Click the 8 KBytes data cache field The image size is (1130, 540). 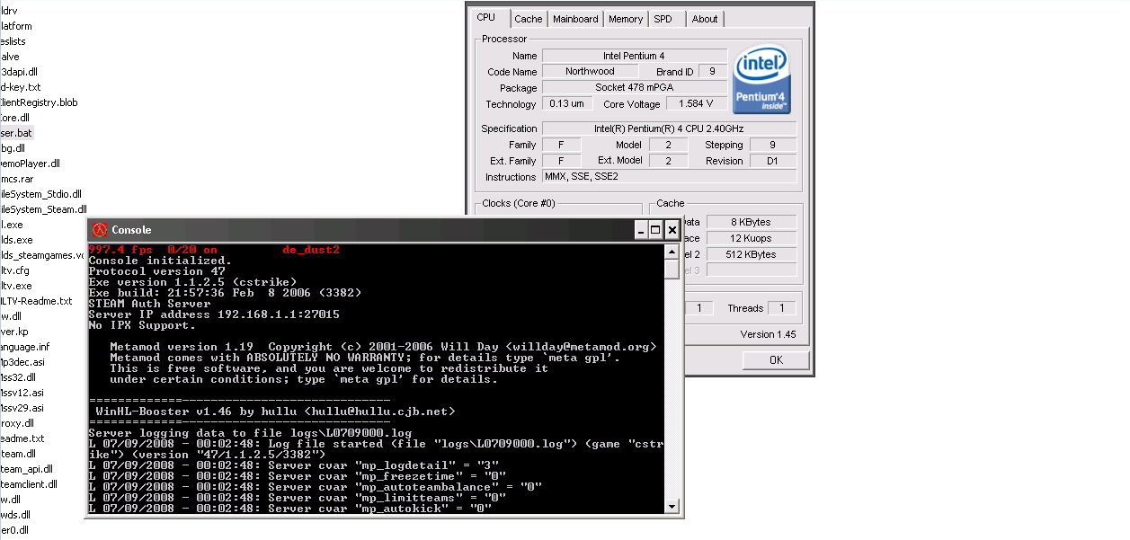(x=752, y=222)
